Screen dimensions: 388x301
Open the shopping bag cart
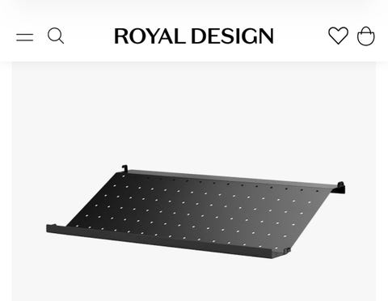(x=365, y=36)
